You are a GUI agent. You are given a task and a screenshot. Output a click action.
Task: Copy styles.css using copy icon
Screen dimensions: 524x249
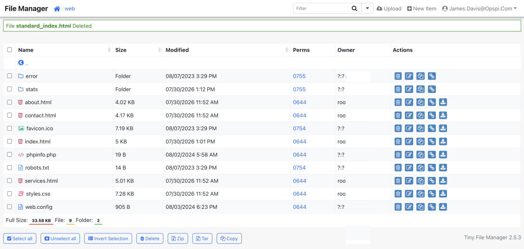[x=421, y=194]
